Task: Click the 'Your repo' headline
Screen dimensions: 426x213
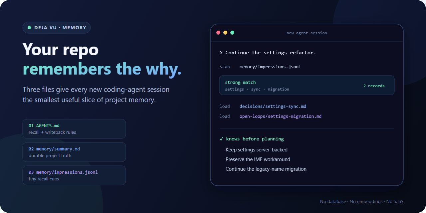Action: pyautogui.click(x=61, y=49)
